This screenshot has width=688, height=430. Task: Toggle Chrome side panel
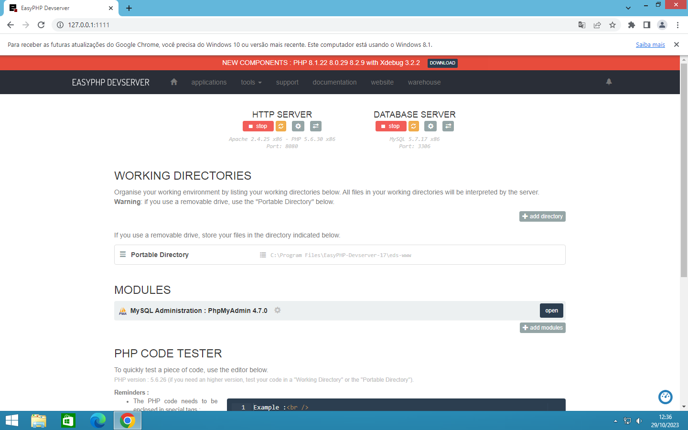[647, 25]
